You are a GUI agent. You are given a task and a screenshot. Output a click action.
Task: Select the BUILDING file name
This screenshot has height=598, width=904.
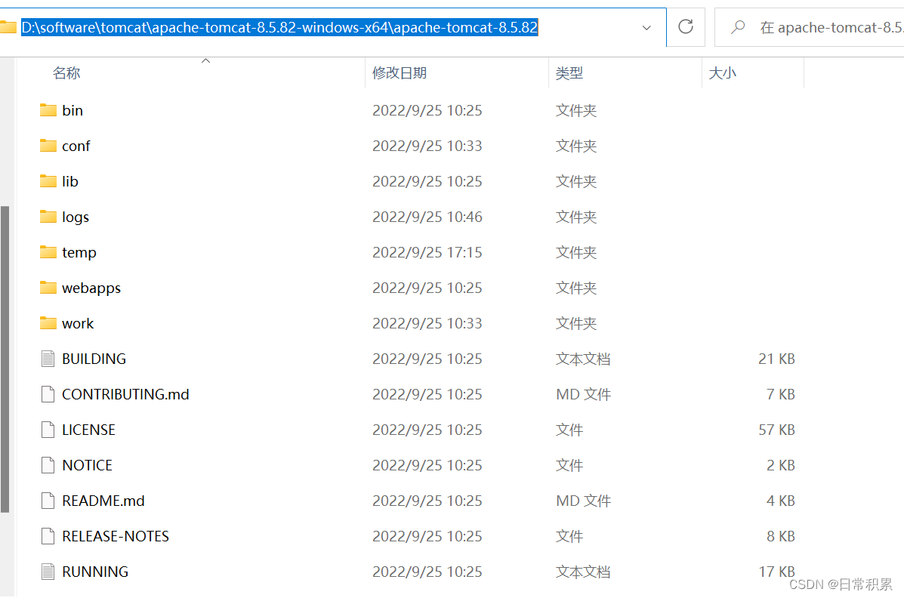[94, 359]
